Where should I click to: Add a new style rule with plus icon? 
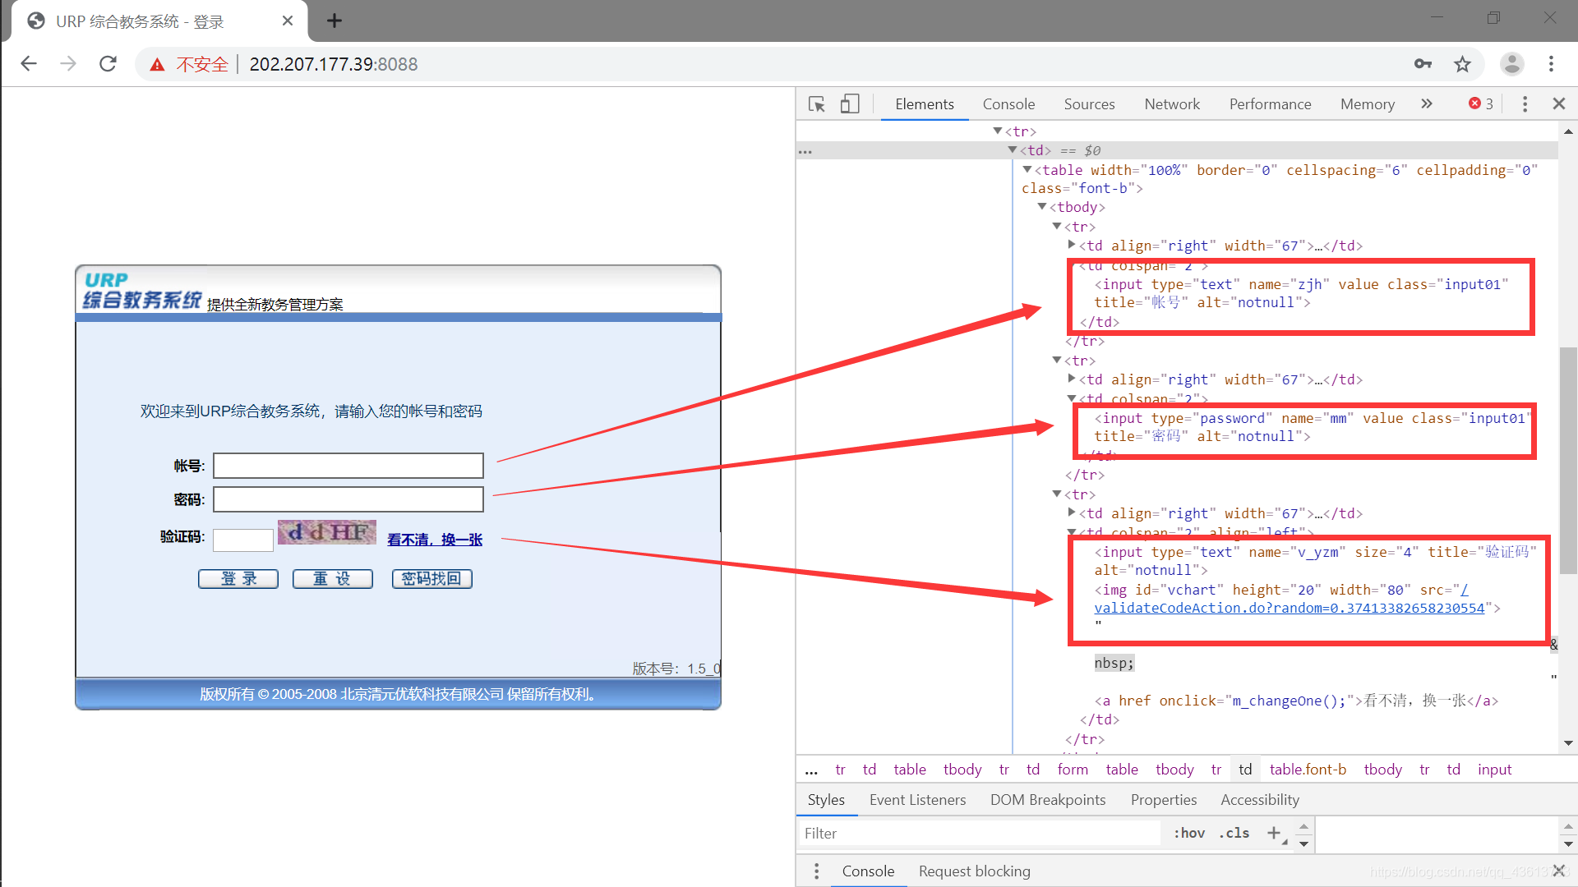coord(1274,833)
